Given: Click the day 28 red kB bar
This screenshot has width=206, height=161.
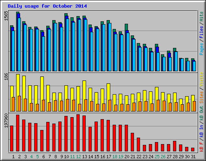Looking at the screenshot, I should [x=175, y=146].
